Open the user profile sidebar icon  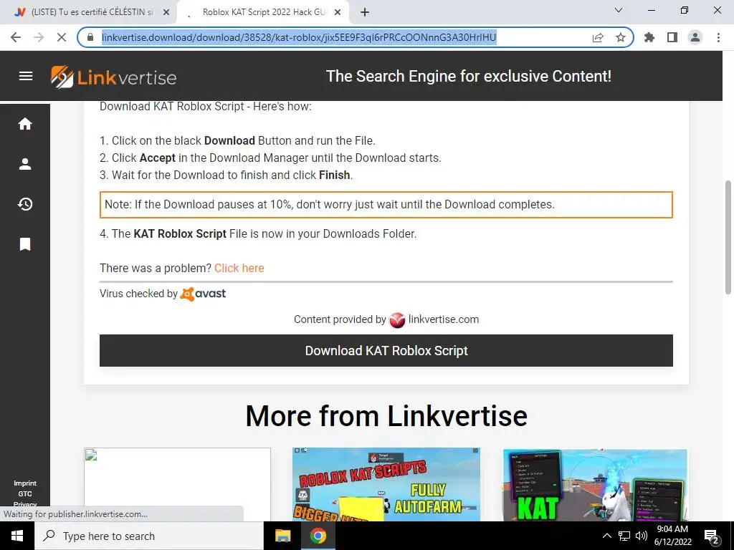(25, 164)
